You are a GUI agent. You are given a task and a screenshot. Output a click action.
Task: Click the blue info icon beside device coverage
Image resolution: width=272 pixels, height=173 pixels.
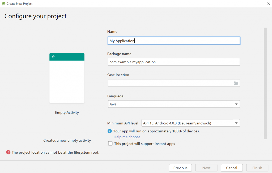[110, 131]
